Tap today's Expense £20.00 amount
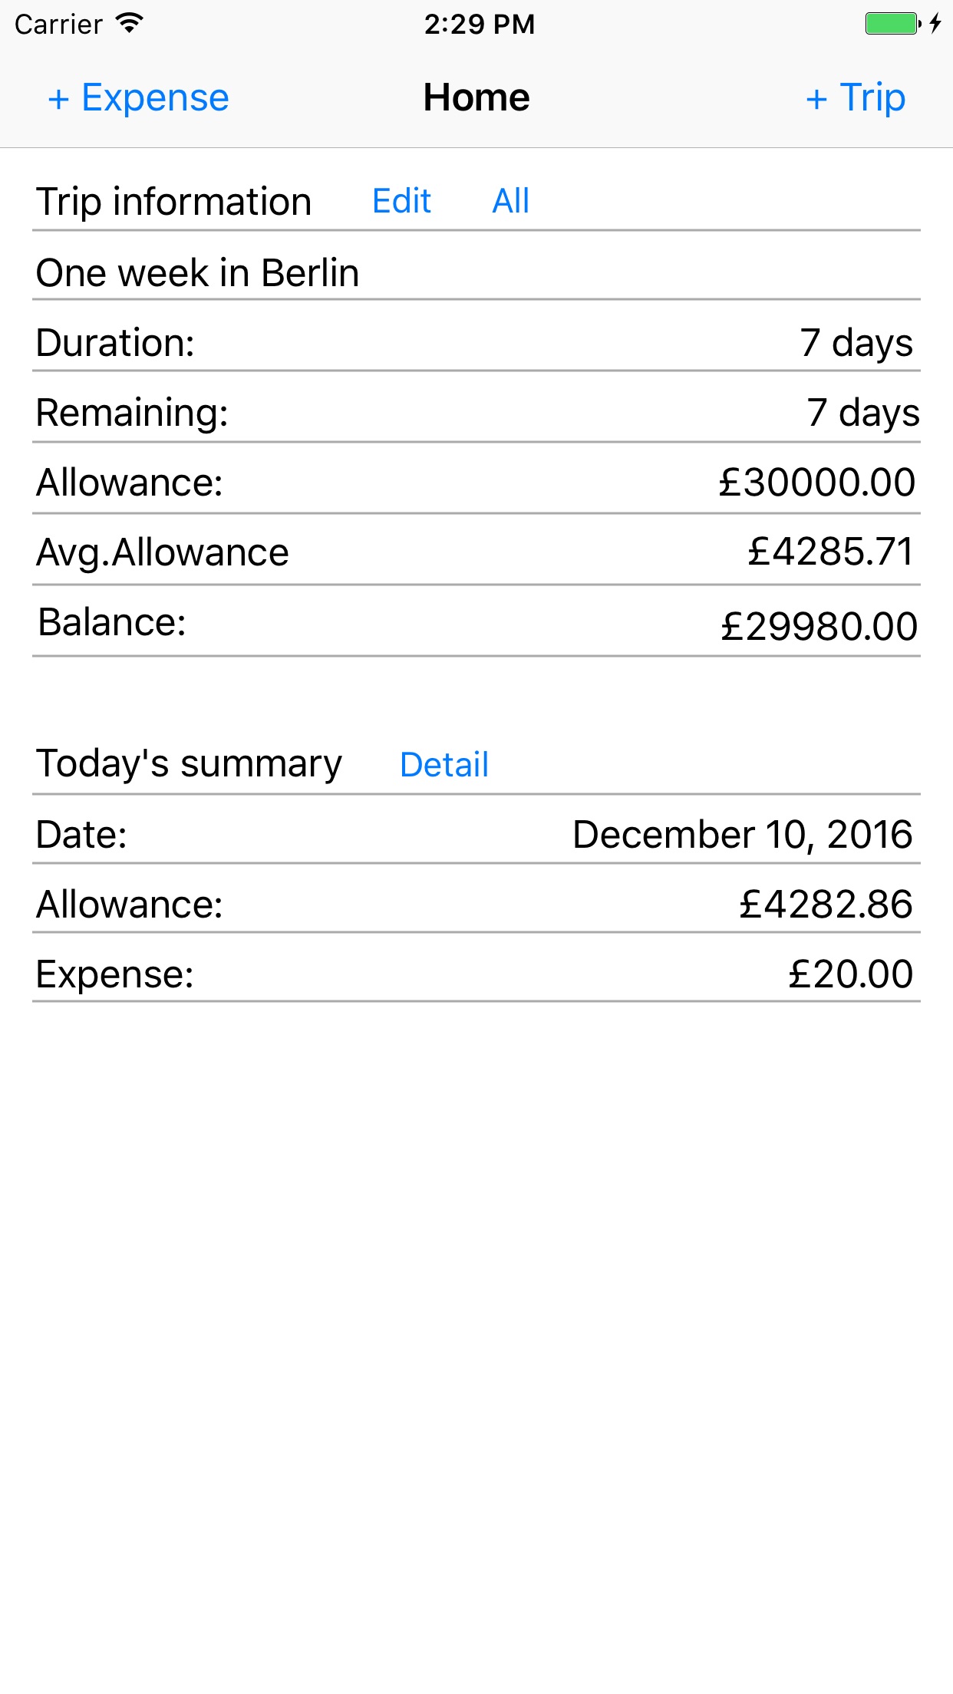 tap(851, 974)
